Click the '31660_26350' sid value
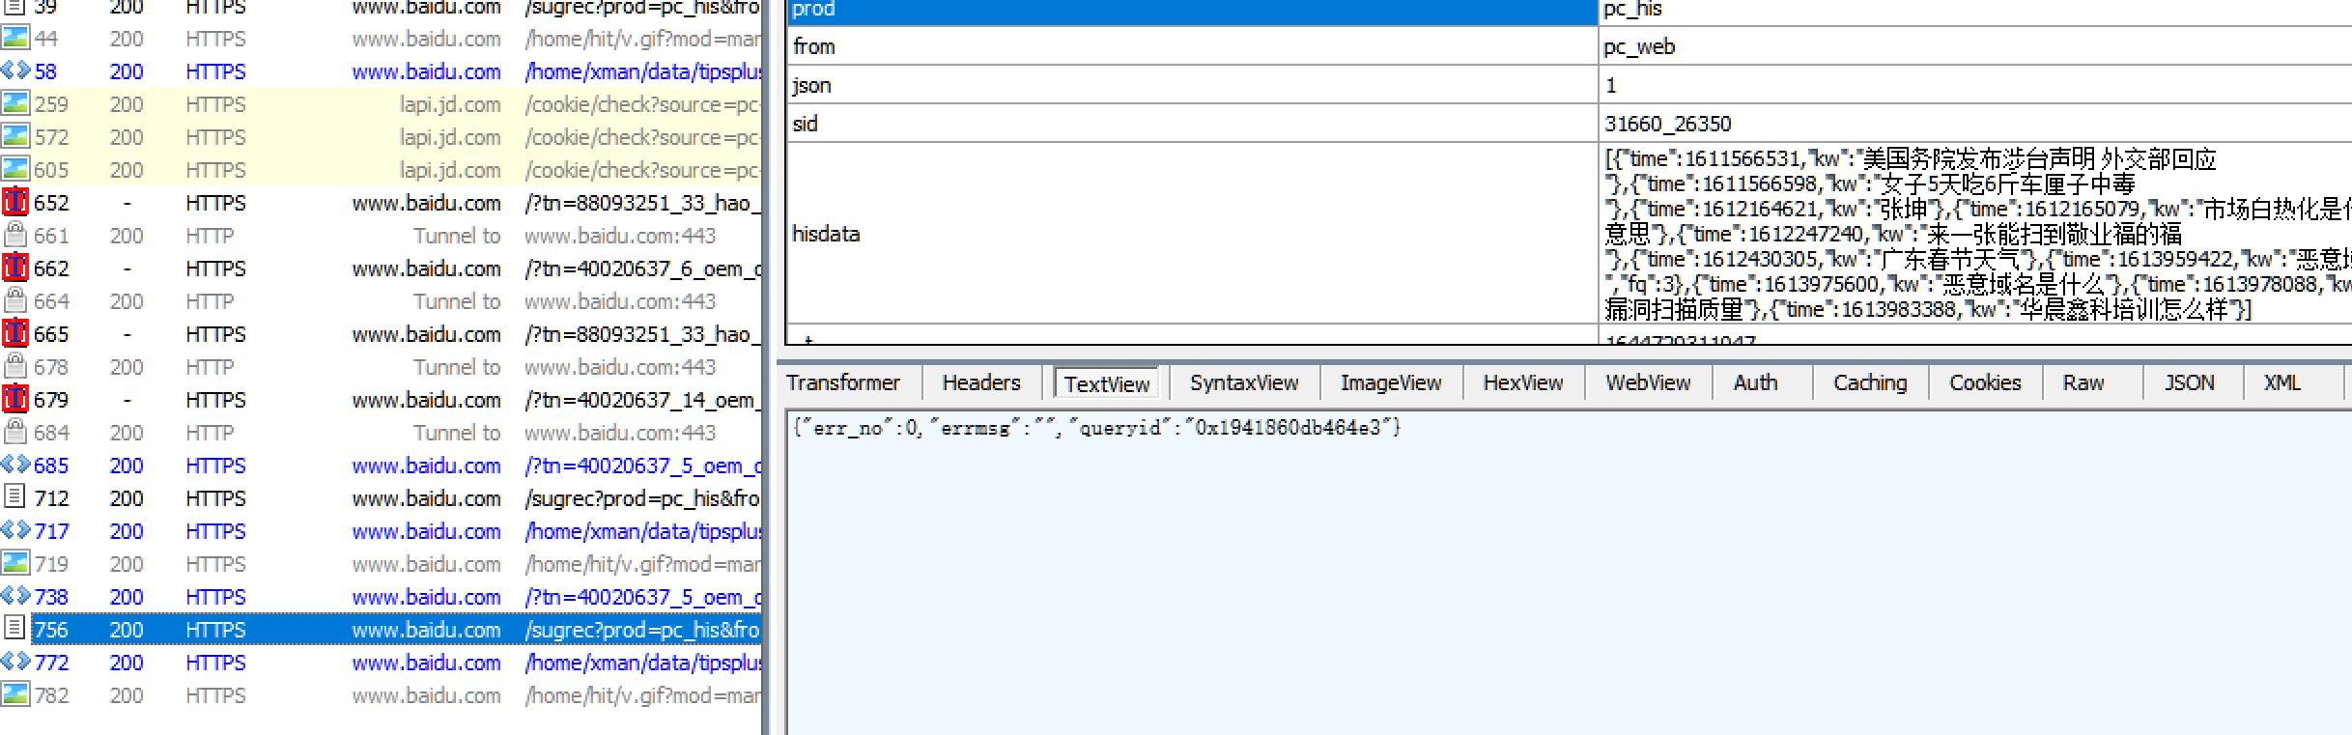 tap(1975, 124)
